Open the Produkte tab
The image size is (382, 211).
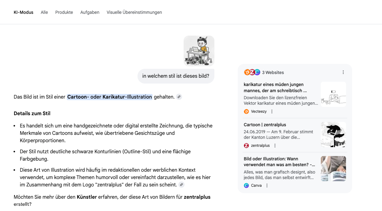click(x=64, y=12)
